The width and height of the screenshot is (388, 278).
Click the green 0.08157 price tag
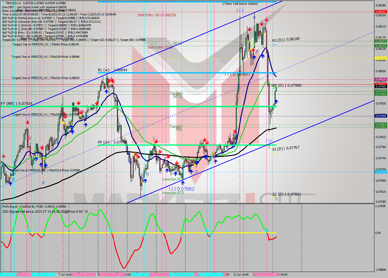pyautogui.click(x=380, y=41)
